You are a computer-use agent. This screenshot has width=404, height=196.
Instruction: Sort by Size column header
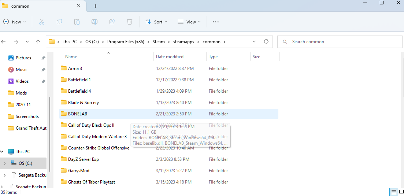(256, 57)
